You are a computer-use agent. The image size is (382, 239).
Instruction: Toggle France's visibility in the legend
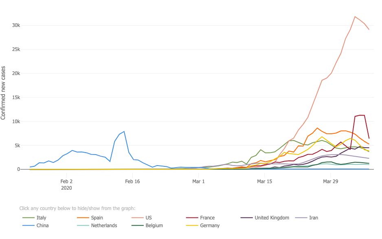207,218
